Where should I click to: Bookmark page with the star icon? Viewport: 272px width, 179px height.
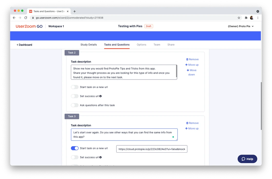click(x=239, y=18)
